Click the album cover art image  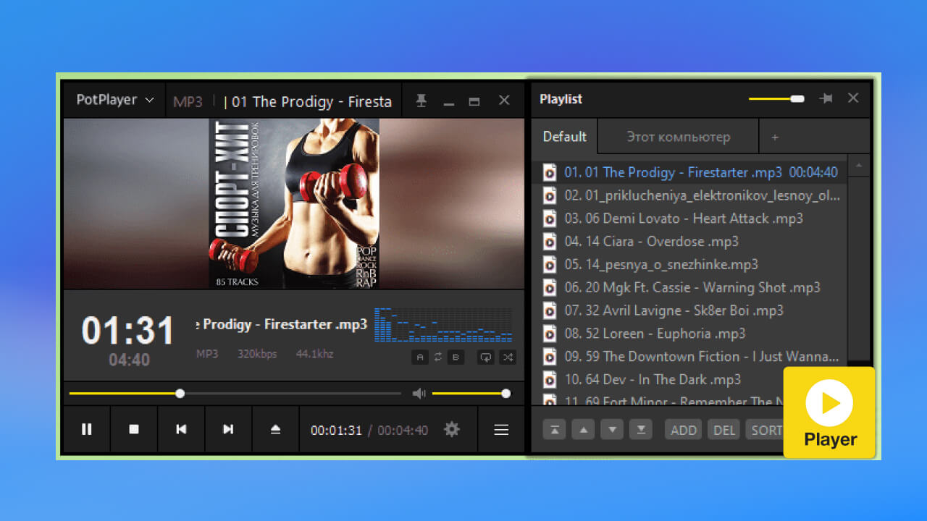pyautogui.click(x=294, y=204)
